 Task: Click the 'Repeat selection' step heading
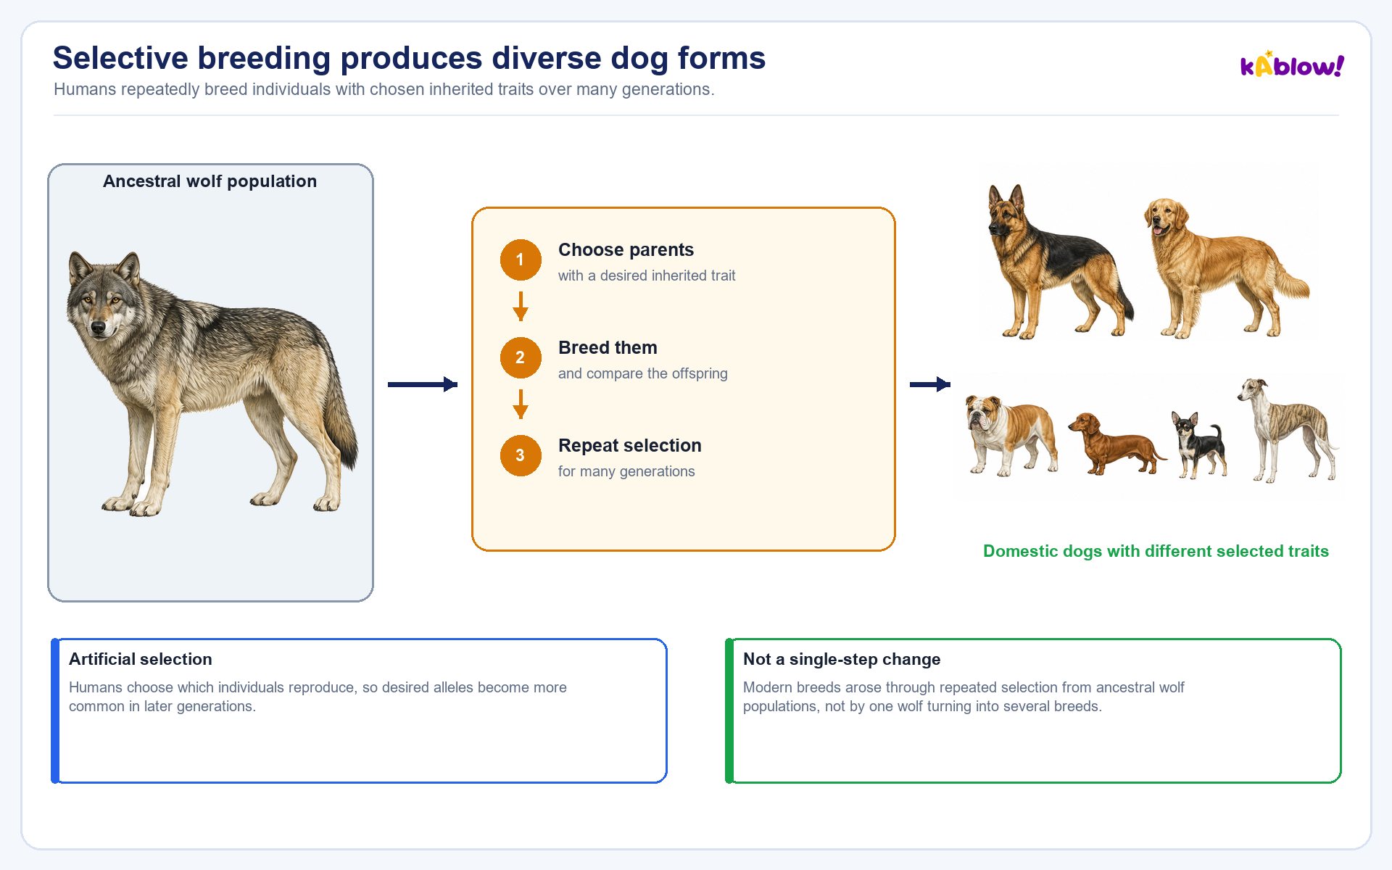(630, 446)
